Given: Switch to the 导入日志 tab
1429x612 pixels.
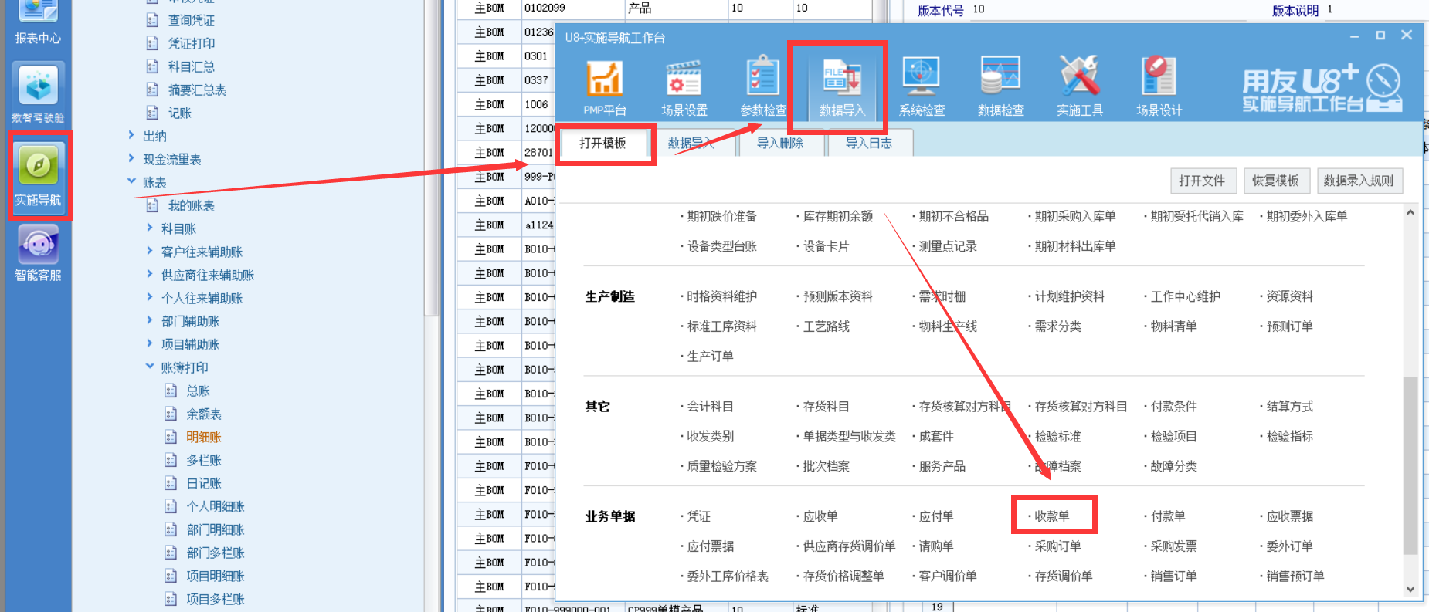Looking at the screenshot, I should click(869, 143).
